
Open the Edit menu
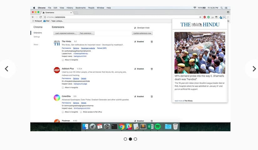(55, 8)
